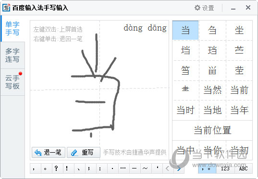Choose the suggested phrase 当前位置

coord(212,130)
